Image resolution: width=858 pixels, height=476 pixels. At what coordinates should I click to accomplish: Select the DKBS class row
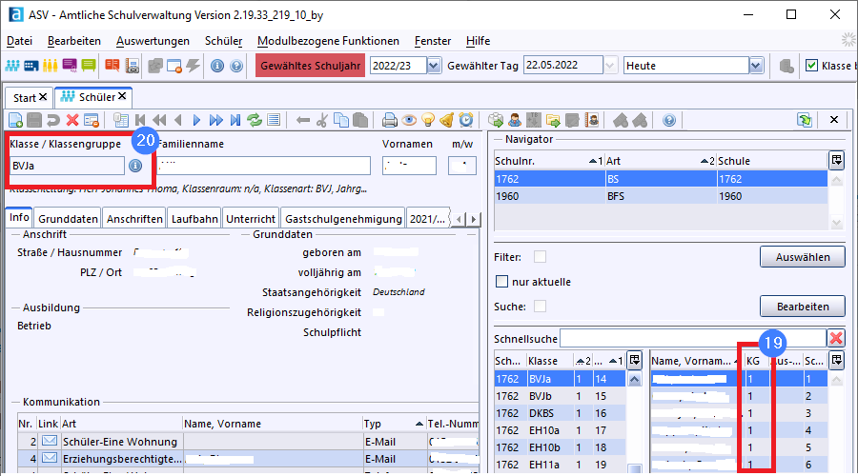pyautogui.click(x=560, y=413)
